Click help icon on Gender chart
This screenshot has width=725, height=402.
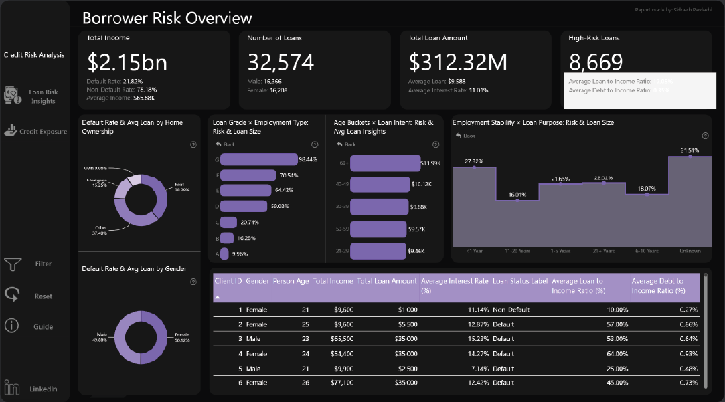point(193,282)
